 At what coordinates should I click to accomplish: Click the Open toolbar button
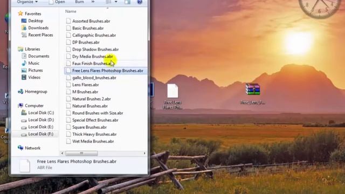pos(57,2)
